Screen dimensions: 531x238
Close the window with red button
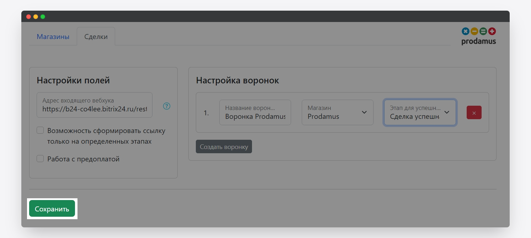coord(28,17)
